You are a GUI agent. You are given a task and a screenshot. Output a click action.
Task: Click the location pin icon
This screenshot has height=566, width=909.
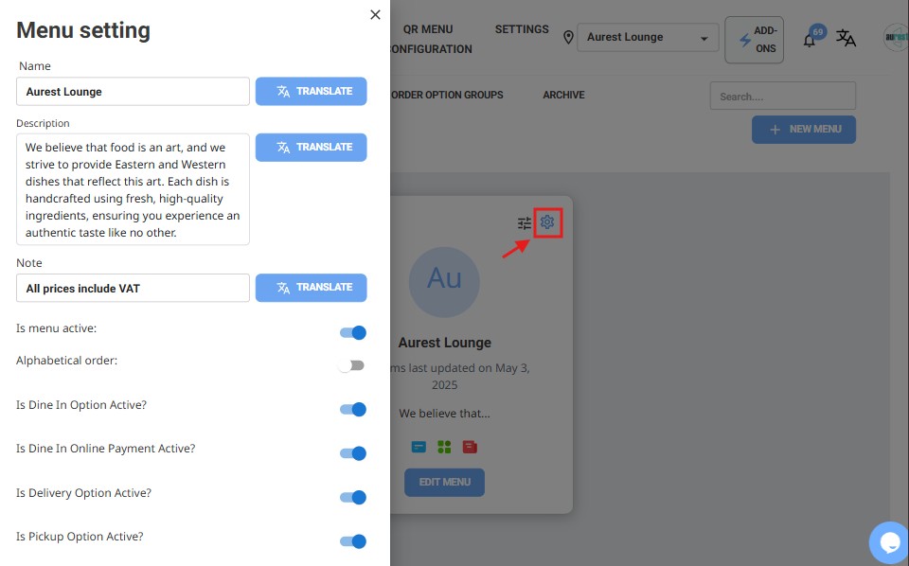(568, 38)
